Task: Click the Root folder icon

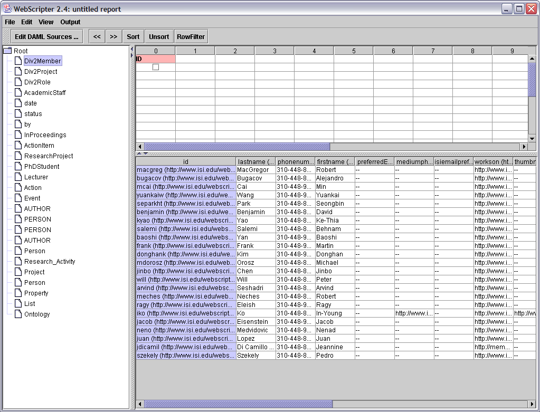Action: click(x=7, y=51)
